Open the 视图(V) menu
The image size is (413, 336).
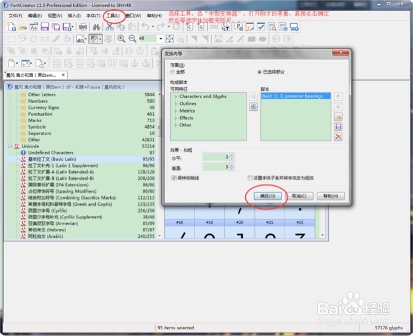(55, 16)
